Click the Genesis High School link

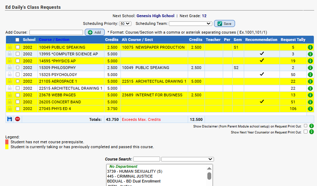(x=155, y=16)
